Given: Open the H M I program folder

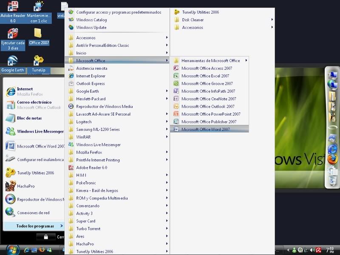Looking at the screenshot, I should point(117,175).
